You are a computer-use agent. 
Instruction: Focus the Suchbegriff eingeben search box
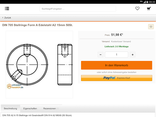pos(78,9)
